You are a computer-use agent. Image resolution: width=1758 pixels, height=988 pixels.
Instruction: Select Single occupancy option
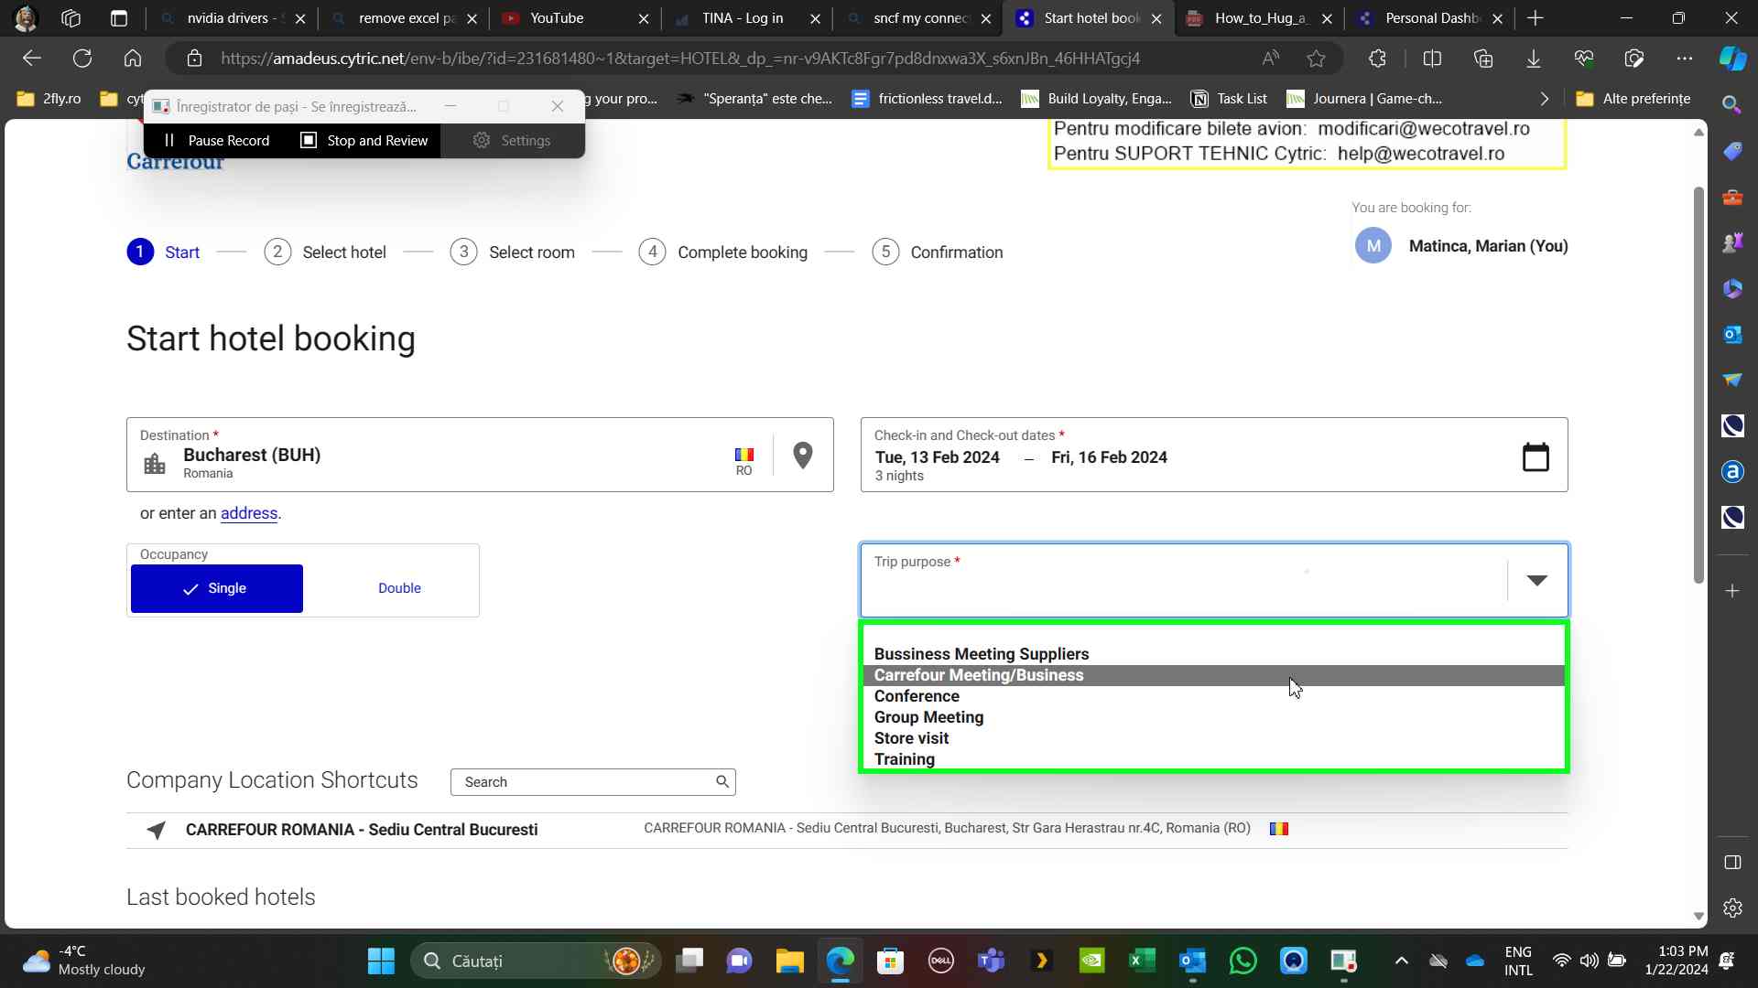(217, 588)
